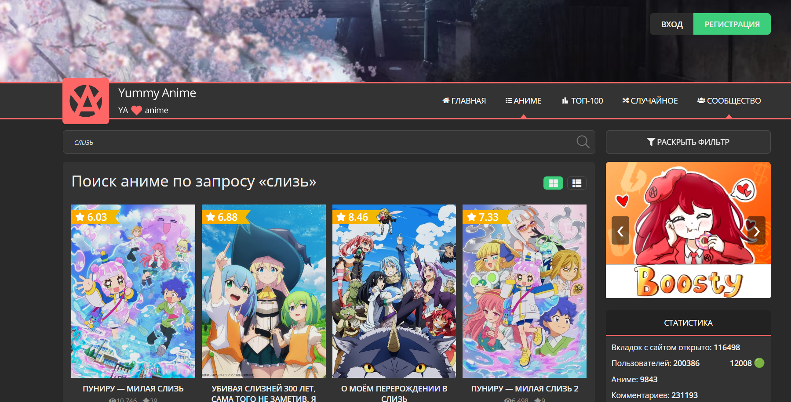The image size is (791, 402).
Task: Click the heading Поиск аниме по запросу «слизь»
Action: click(x=194, y=181)
